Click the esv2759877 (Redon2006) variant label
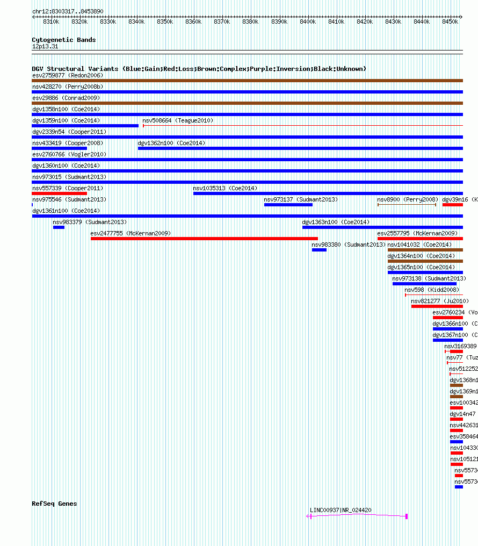 (x=68, y=75)
